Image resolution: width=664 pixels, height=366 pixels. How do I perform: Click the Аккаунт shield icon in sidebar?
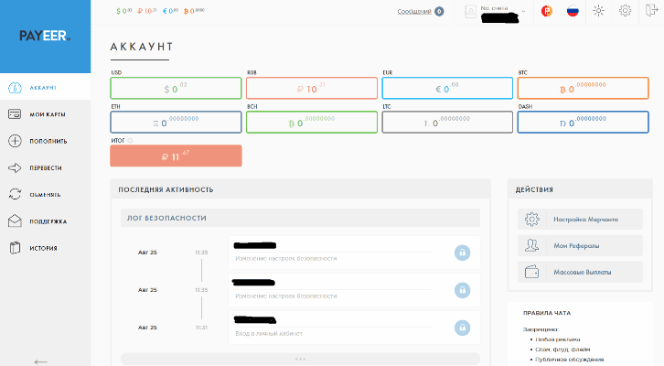coord(15,88)
